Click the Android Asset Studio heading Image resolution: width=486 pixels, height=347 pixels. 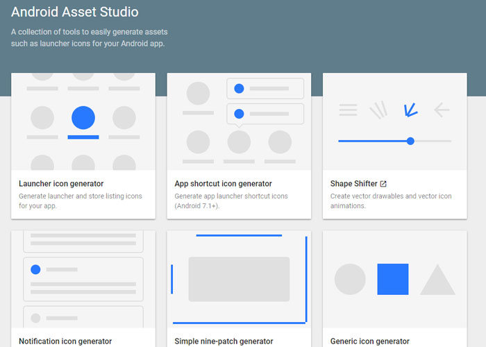[74, 12]
